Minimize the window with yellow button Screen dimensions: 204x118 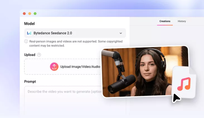[x=30, y=14]
